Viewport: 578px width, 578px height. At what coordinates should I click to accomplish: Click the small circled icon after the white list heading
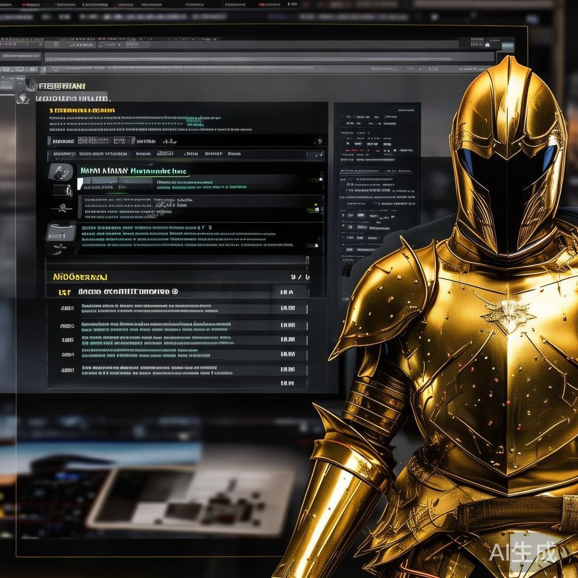pos(174,292)
